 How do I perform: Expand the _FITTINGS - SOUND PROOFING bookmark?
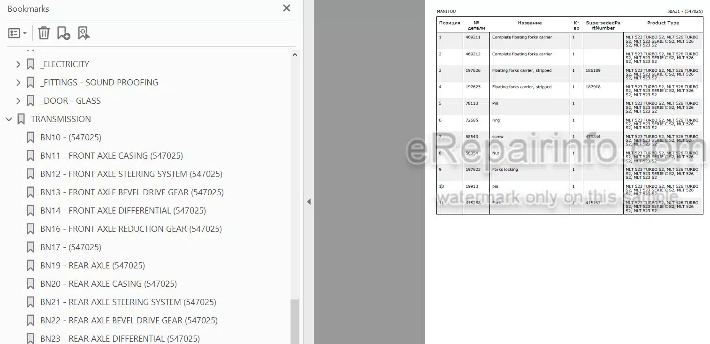tap(18, 83)
